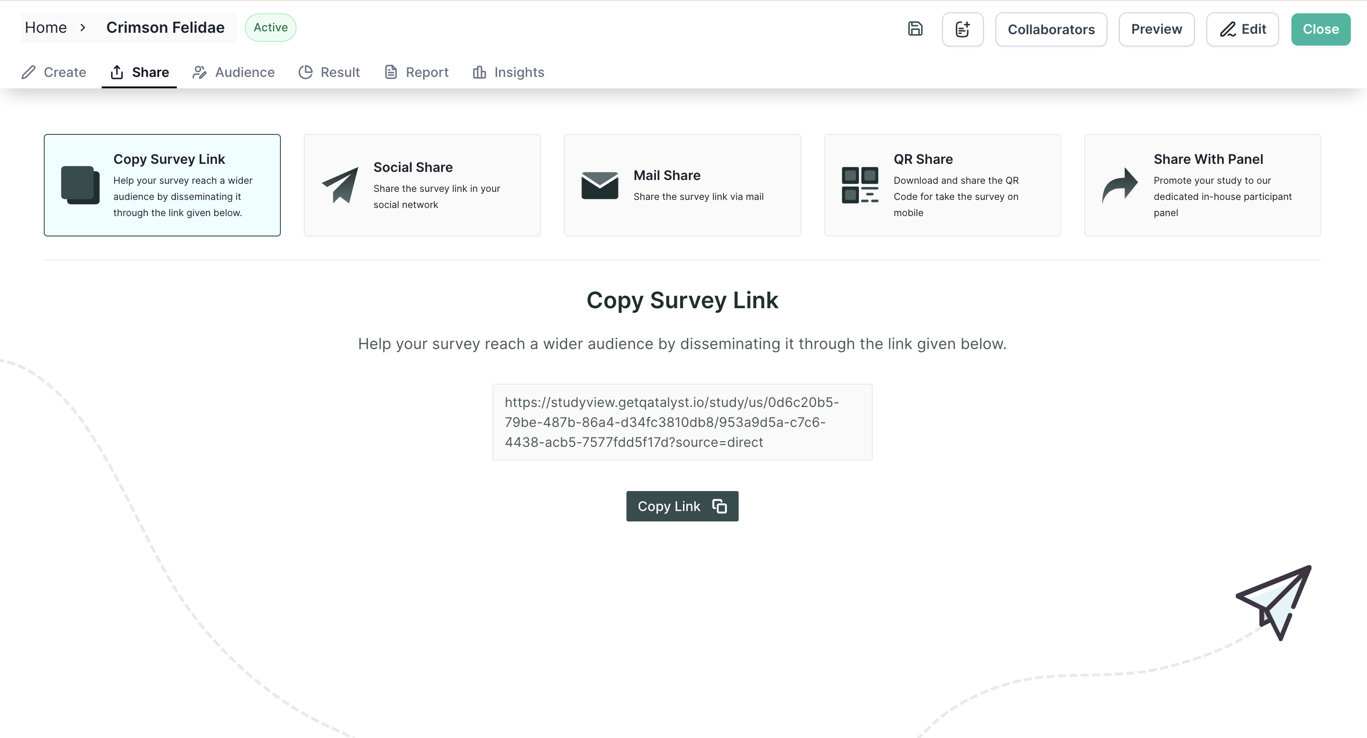This screenshot has width=1367, height=738.
Task: Click the document icon beside Report
Action: [391, 72]
